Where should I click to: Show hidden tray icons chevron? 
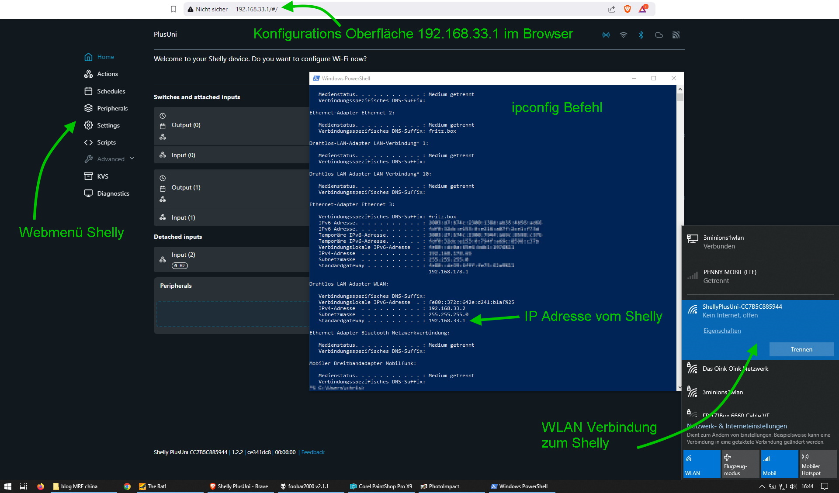click(x=762, y=486)
